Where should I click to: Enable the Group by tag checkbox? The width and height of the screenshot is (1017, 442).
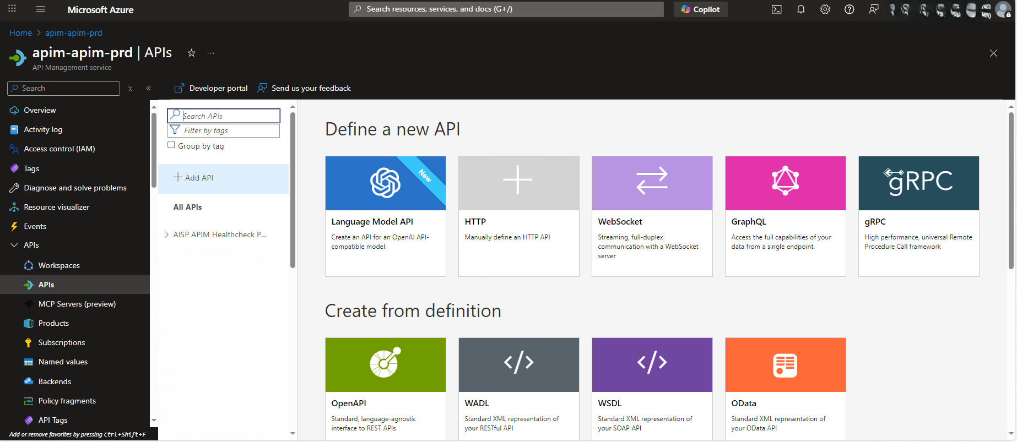[x=171, y=145]
